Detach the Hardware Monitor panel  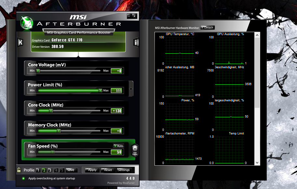click(x=208, y=28)
